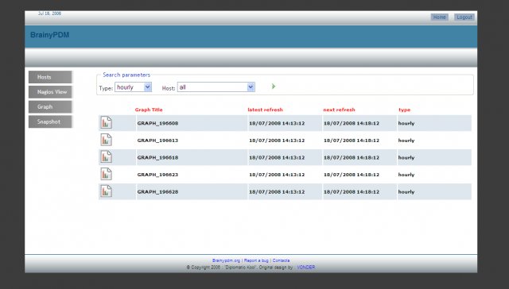Visit the VONDER designer link
The height and width of the screenshot is (289, 509).
(x=305, y=268)
